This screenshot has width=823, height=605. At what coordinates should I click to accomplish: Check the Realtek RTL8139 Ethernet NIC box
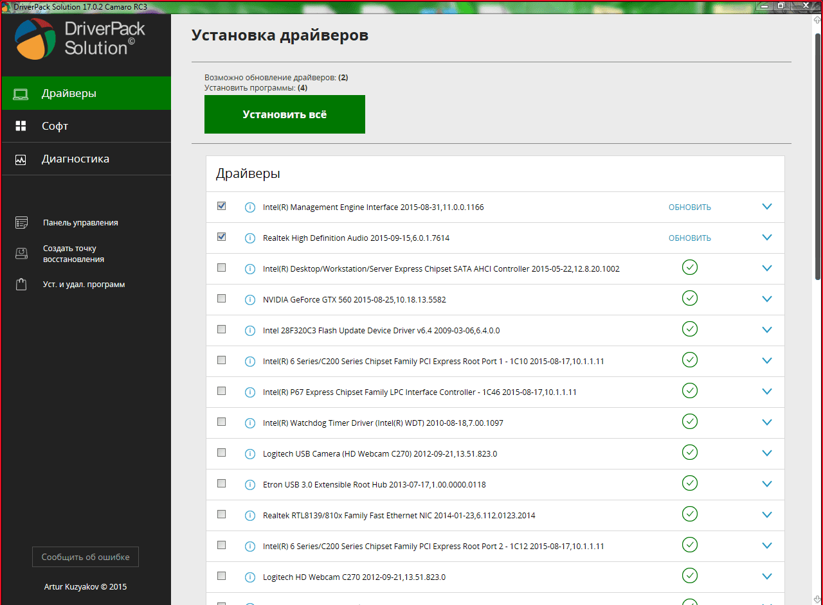tap(222, 514)
